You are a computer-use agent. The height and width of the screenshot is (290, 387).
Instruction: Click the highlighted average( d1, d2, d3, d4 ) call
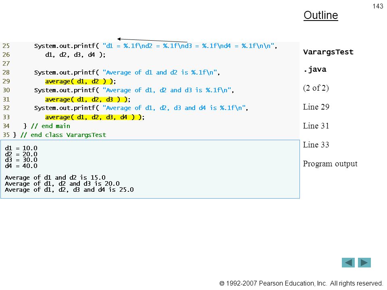tap(93, 117)
